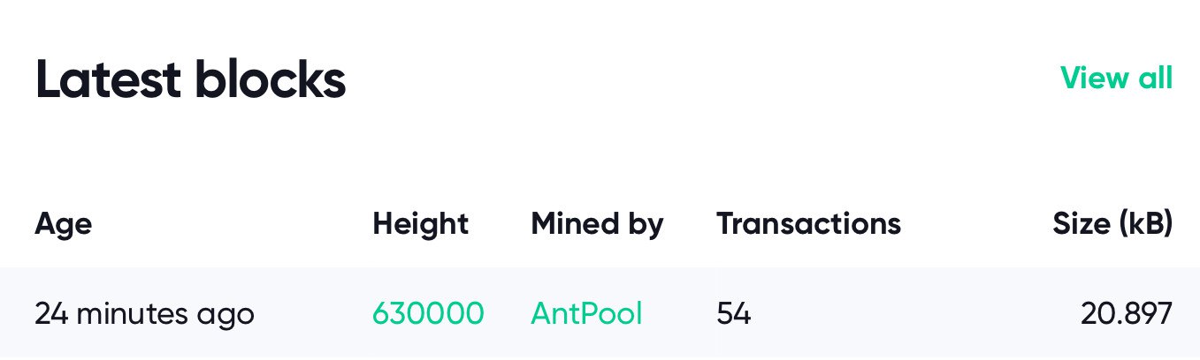Viewport: 1200px width, 360px height.
Task: Open the View all blocks link
Action: pyautogui.click(x=1116, y=79)
